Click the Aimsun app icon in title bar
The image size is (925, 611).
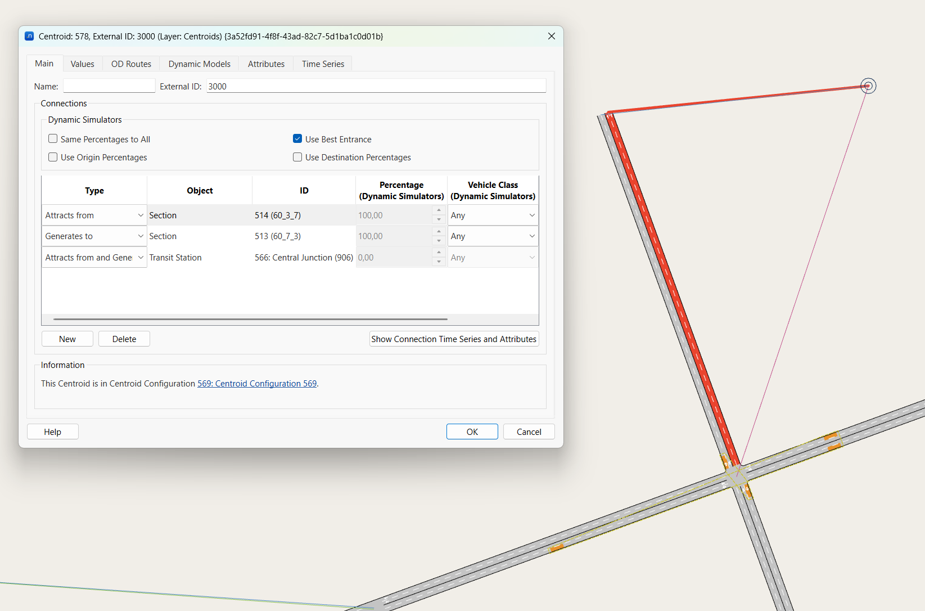tap(29, 36)
